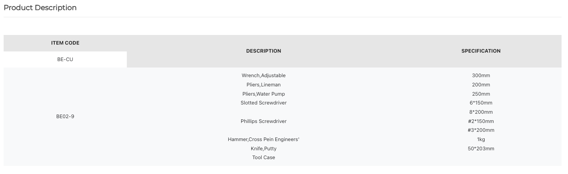
Task: Click the Tool Case entry
Action: click(264, 158)
